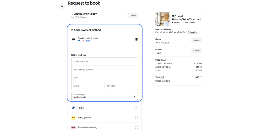Screen dimensions: 273x131
Task: Select the Credit or debit card radio button
Action: pyautogui.click(x=136, y=39)
